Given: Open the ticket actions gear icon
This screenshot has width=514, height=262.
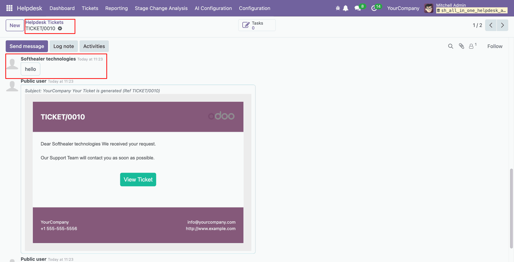Looking at the screenshot, I should tap(60, 28).
